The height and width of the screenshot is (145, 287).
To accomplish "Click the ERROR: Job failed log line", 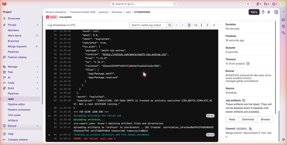I will coord(94,139).
